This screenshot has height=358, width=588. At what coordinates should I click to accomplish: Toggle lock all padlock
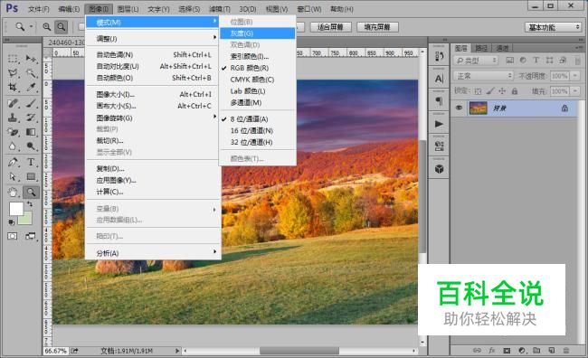click(x=515, y=91)
